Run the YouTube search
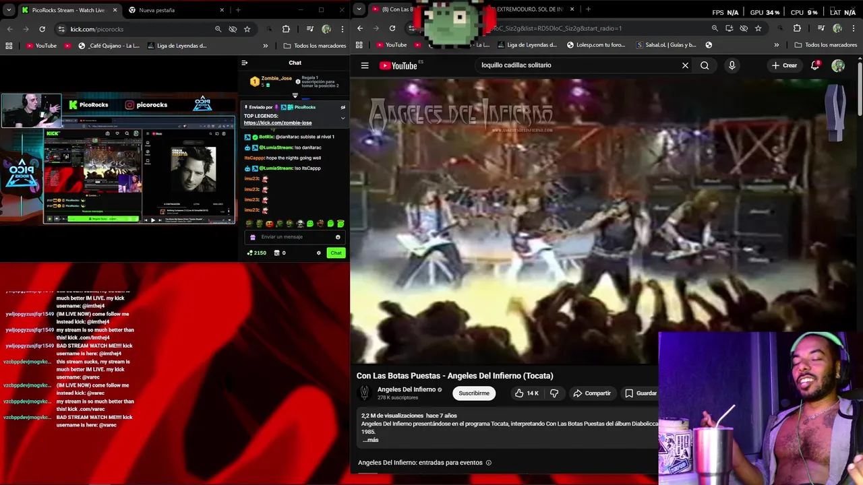This screenshot has height=485, width=863. (x=705, y=65)
